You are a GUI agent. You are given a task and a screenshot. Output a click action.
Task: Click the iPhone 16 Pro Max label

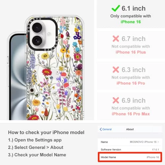point(131,114)
